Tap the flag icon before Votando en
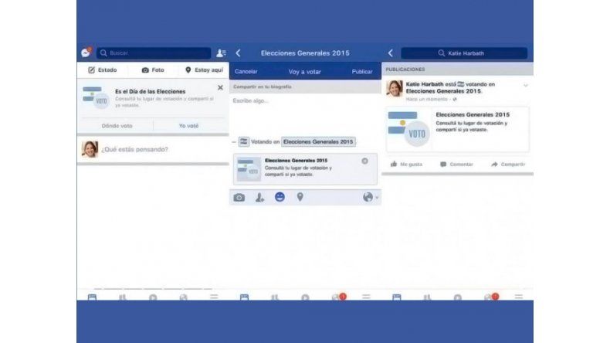 (244, 141)
